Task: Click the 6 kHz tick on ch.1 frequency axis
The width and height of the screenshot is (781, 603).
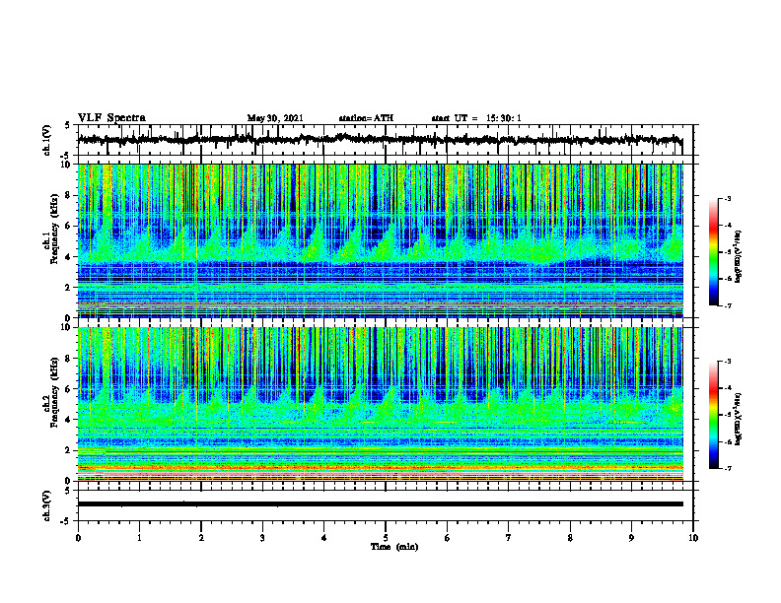Action: 69,227
